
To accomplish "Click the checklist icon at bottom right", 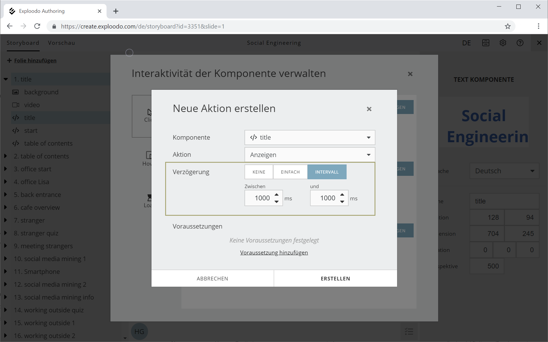I will pyautogui.click(x=409, y=331).
